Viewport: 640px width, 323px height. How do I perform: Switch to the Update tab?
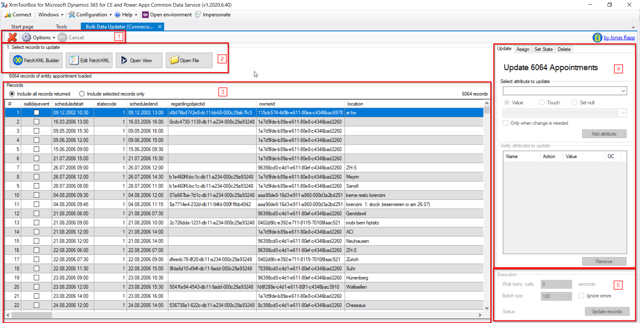click(x=504, y=49)
